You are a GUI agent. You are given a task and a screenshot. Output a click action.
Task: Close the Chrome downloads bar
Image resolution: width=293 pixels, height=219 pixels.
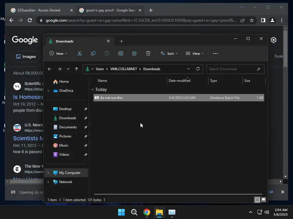[x=282, y=192]
